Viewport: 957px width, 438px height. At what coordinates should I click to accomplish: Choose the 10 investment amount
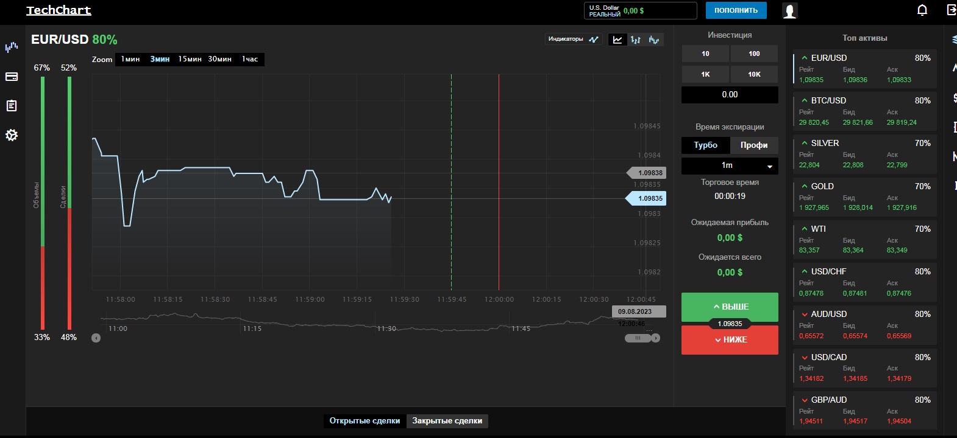tap(705, 54)
